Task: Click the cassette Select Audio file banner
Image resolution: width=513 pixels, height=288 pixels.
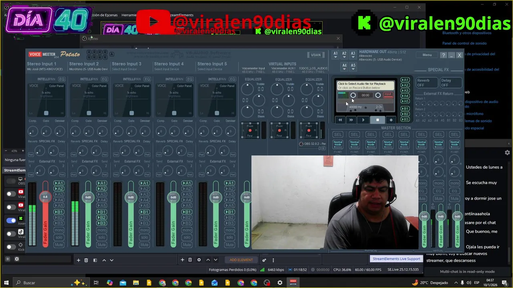Action: [x=366, y=86]
